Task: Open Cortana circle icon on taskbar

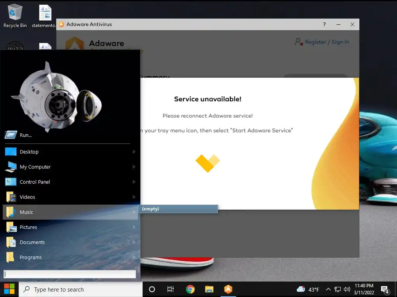Action: coord(152,289)
